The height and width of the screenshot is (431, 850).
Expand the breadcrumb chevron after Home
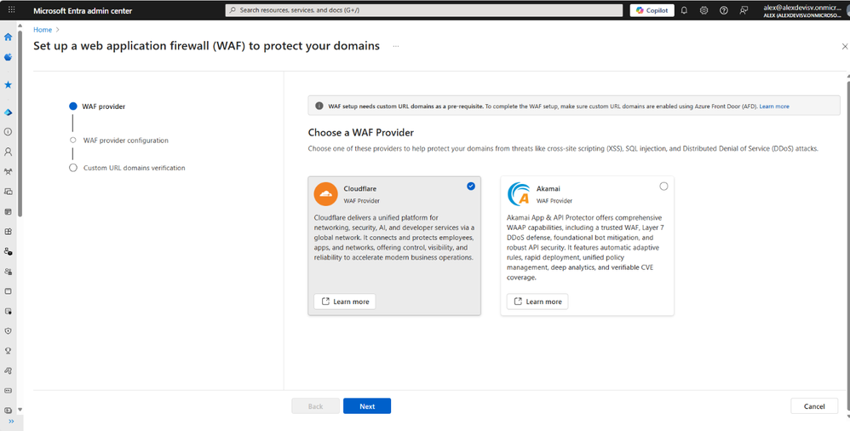58,30
